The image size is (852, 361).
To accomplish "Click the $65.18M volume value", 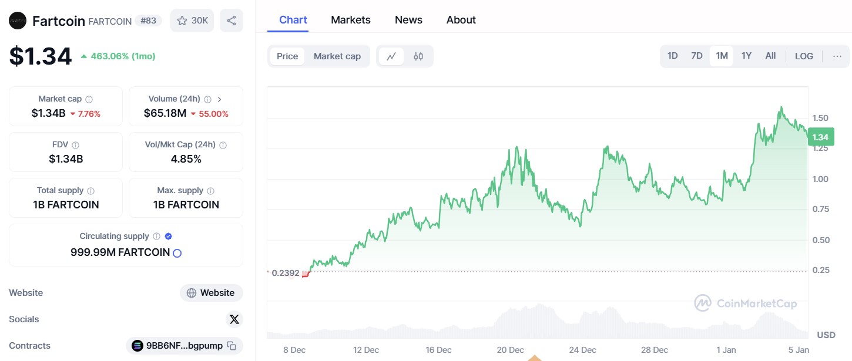I will (x=165, y=113).
